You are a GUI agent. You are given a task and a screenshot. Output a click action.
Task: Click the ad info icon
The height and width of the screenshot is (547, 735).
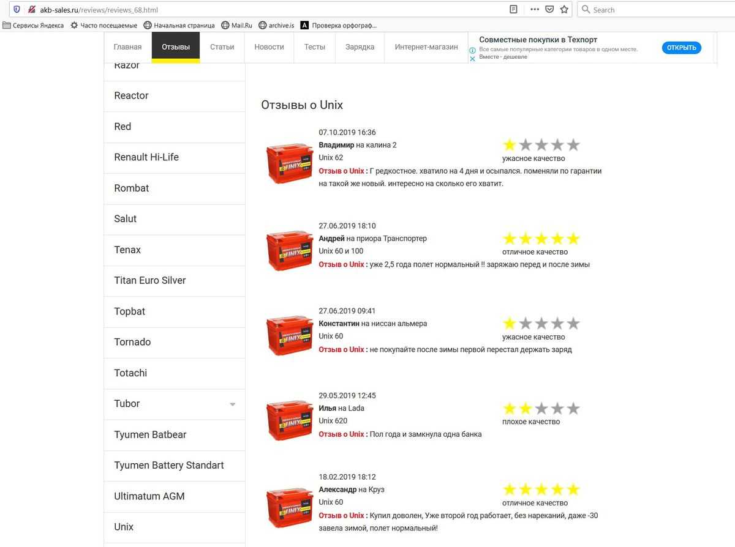[472, 50]
